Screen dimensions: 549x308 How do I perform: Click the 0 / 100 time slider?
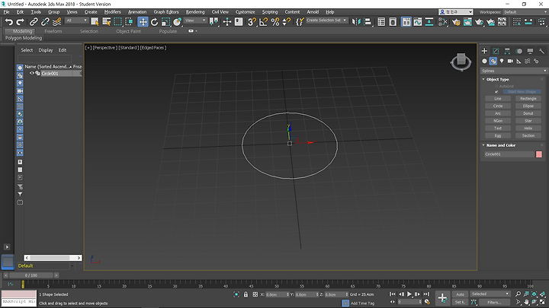click(x=30, y=275)
